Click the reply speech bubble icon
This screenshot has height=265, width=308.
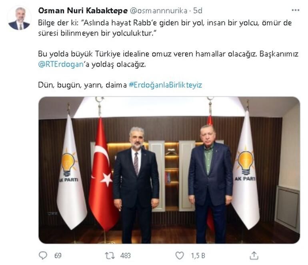[x=43, y=255]
